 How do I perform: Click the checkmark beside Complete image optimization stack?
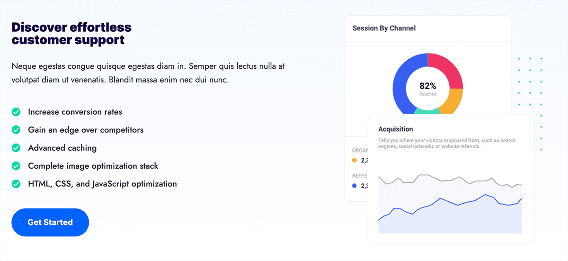(16, 166)
